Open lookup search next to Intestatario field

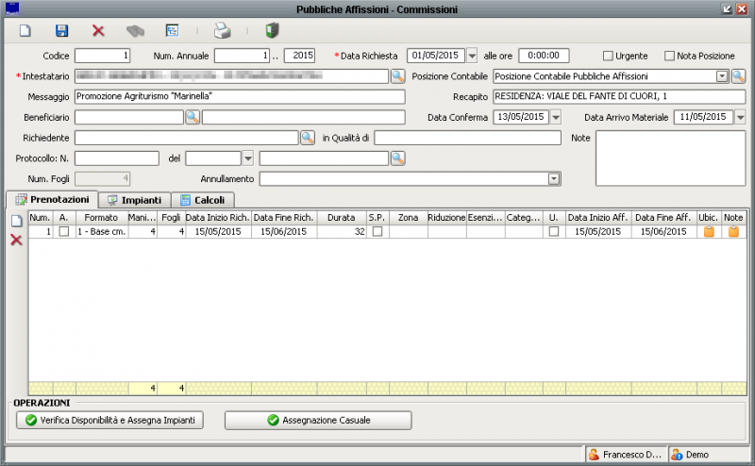coord(398,75)
